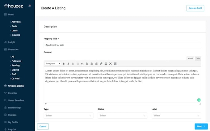The height and width of the screenshot is (131, 210).
Task: Toggle bold formatting in editor
Action: click(x=64, y=63)
